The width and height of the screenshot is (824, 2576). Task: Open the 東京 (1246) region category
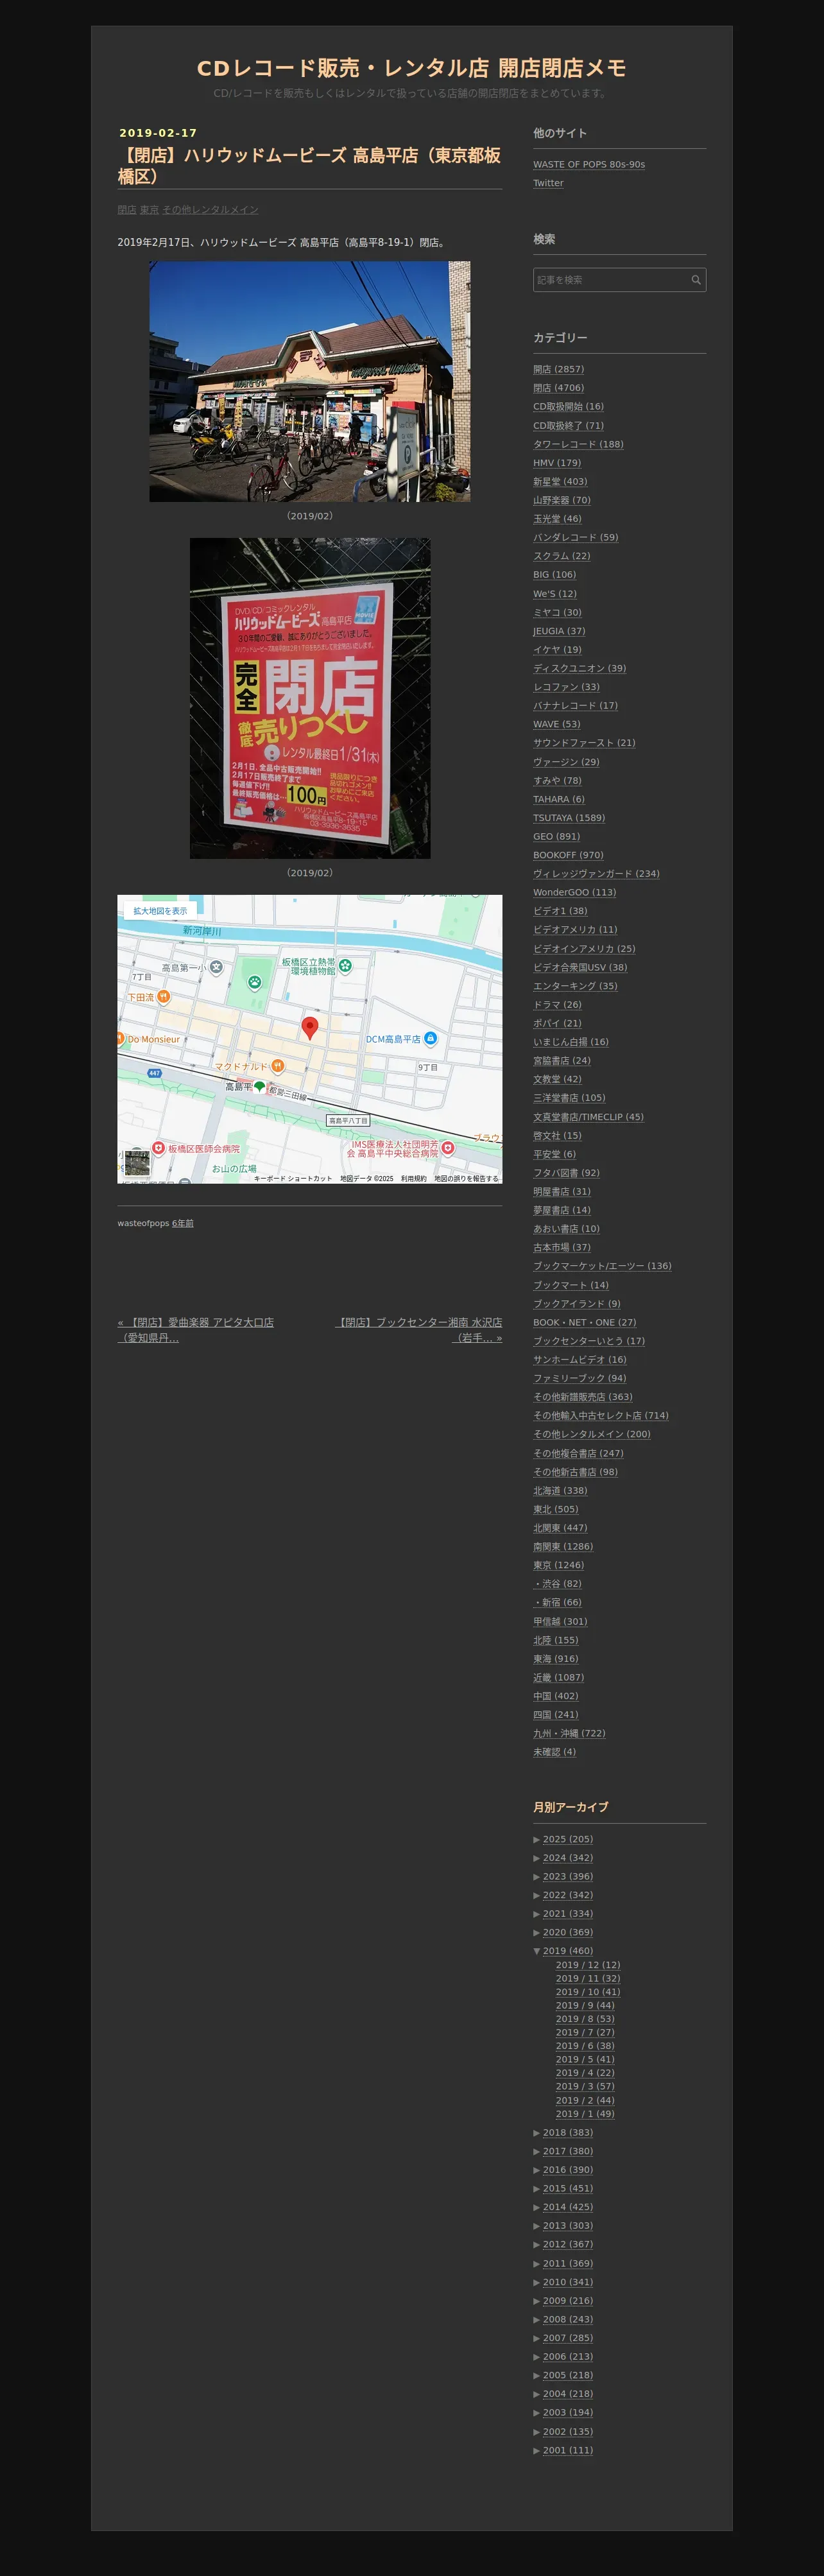click(558, 1565)
